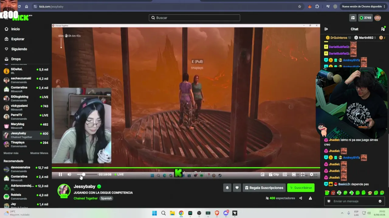Click Regala Suscripciones button
Viewport: 389px width, 218px height.
tap(264, 188)
